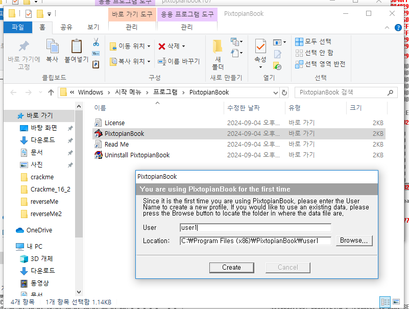Click the Copy icon in Clipboard group

click(x=52, y=46)
